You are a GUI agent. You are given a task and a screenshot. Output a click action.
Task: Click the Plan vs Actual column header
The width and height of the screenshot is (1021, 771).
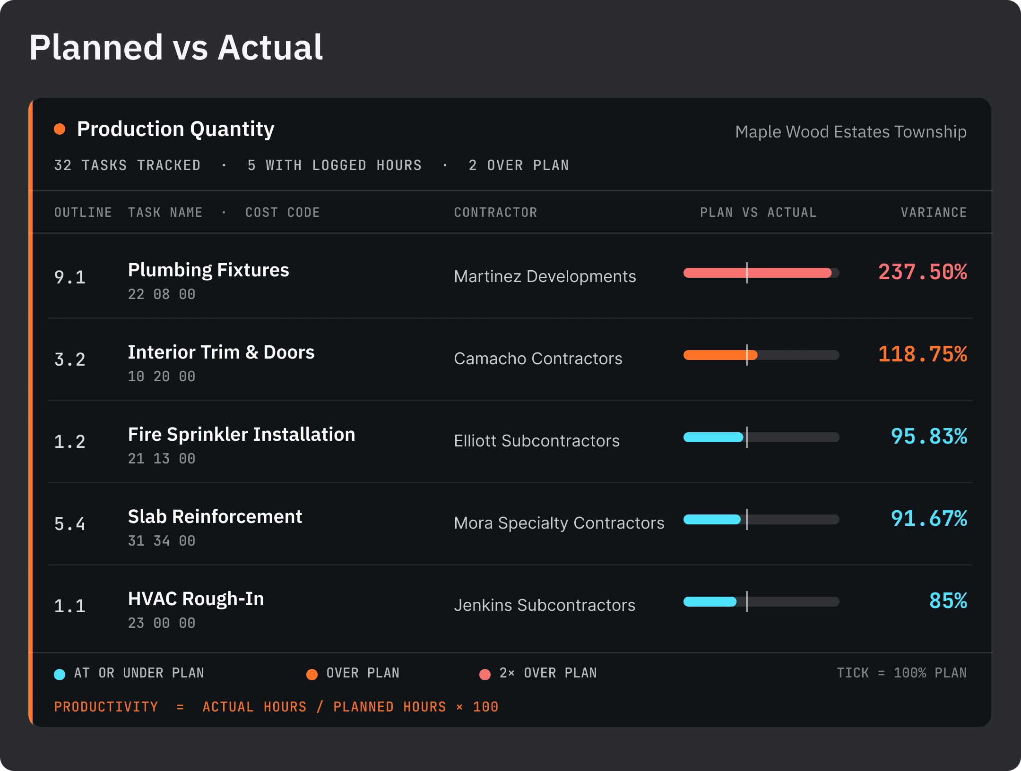[758, 213]
